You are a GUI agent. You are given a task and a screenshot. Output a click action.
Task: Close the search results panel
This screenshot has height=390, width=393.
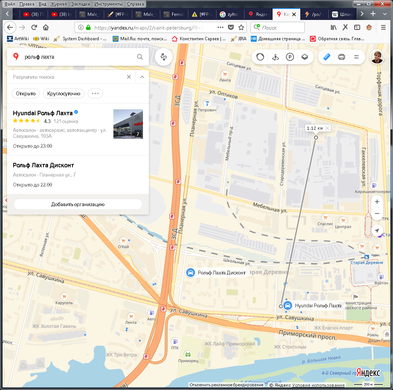pos(129,77)
